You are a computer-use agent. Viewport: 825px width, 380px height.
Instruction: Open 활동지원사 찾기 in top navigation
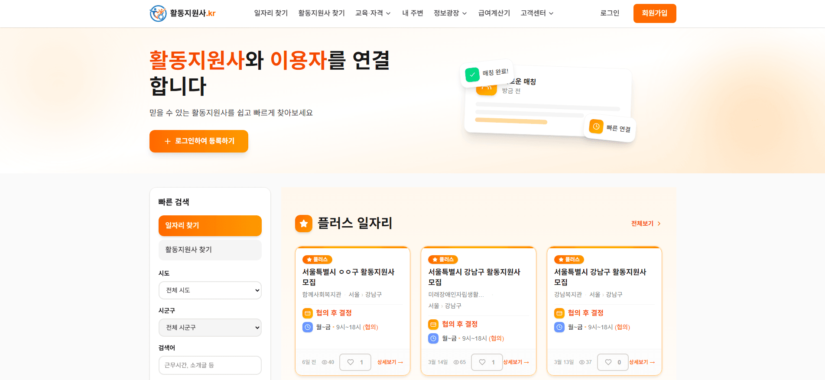tap(322, 13)
